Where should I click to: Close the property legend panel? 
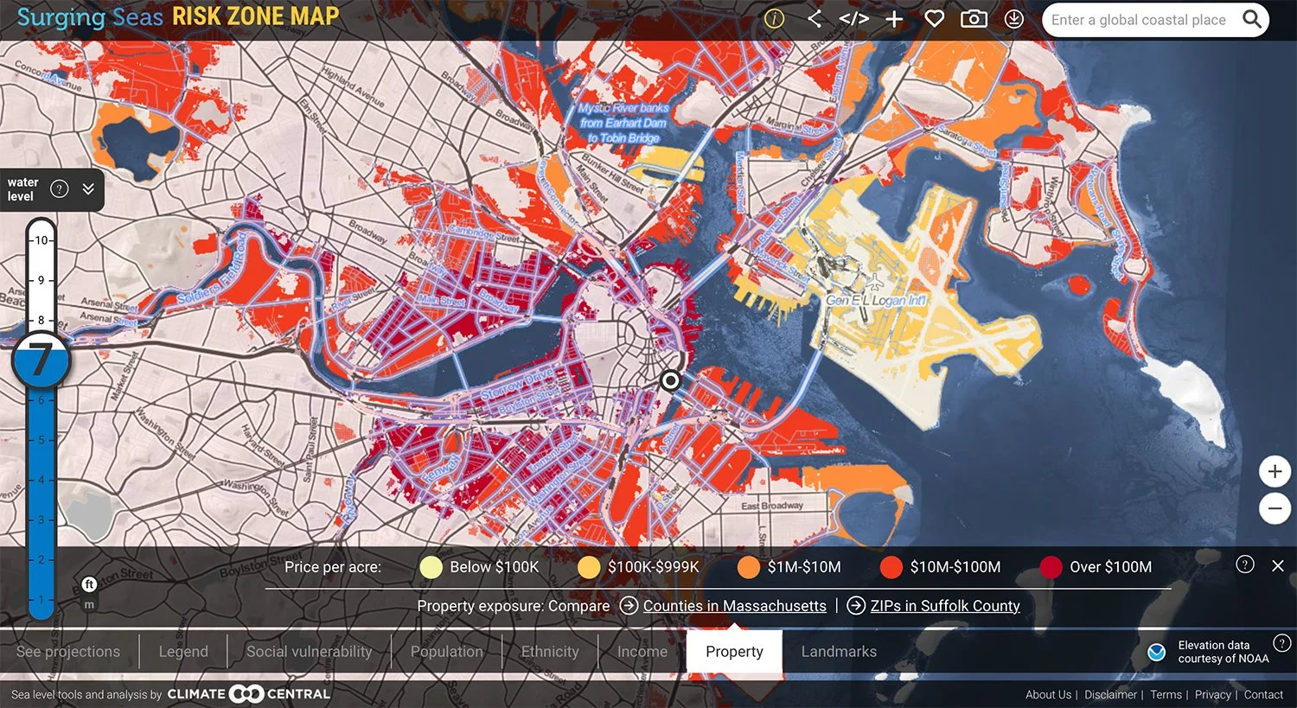tap(1278, 565)
